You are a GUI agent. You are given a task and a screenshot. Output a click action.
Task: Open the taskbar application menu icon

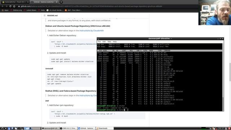pos(2,129)
